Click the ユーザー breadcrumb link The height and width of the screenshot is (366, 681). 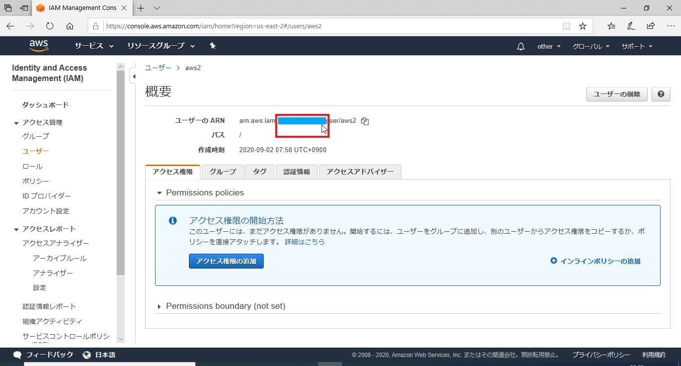pyautogui.click(x=158, y=68)
